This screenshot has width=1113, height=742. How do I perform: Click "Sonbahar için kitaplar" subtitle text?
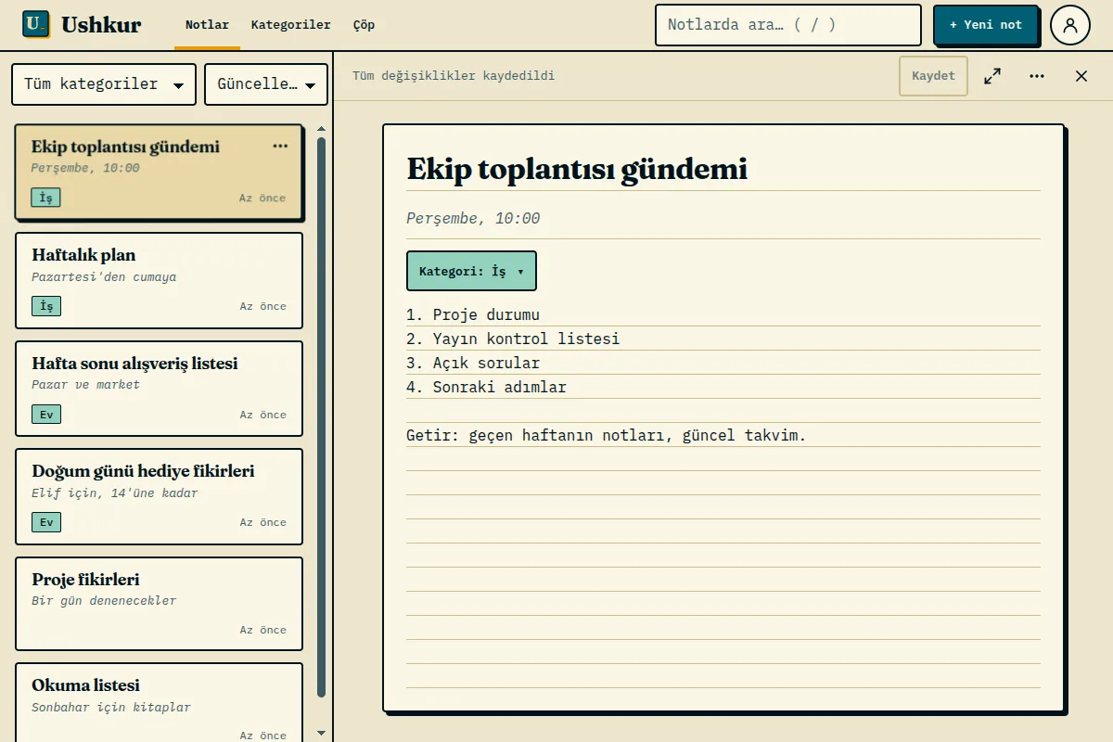pyautogui.click(x=111, y=707)
